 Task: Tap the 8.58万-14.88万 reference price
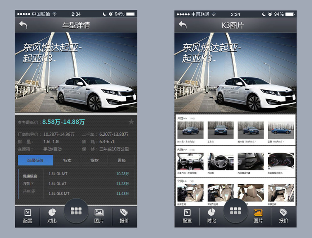63,122
